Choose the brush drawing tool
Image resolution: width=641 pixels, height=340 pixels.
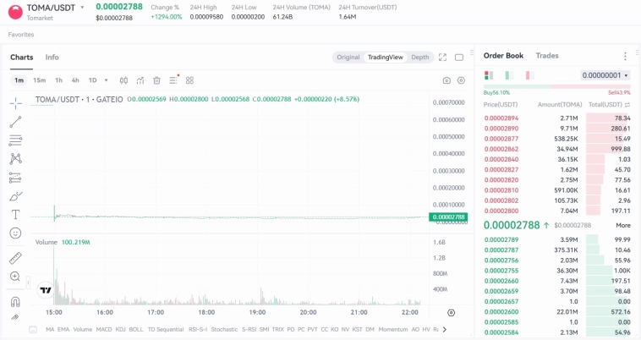coord(15,195)
